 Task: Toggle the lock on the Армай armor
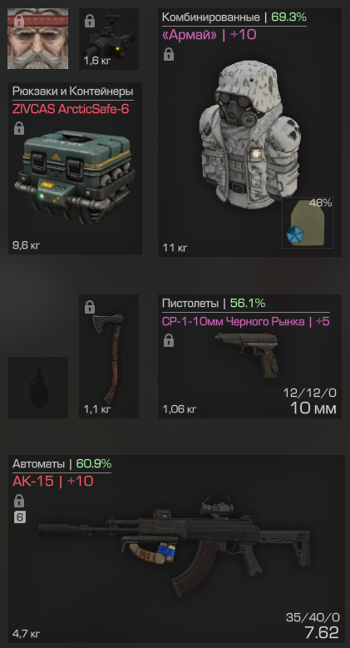(x=168, y=55)
